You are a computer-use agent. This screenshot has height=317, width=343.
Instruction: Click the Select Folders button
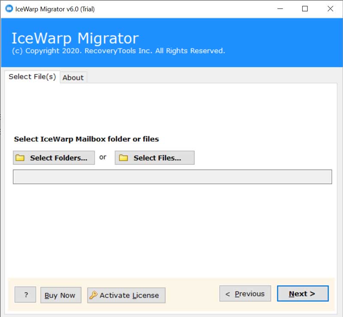[x=54, y=158]
